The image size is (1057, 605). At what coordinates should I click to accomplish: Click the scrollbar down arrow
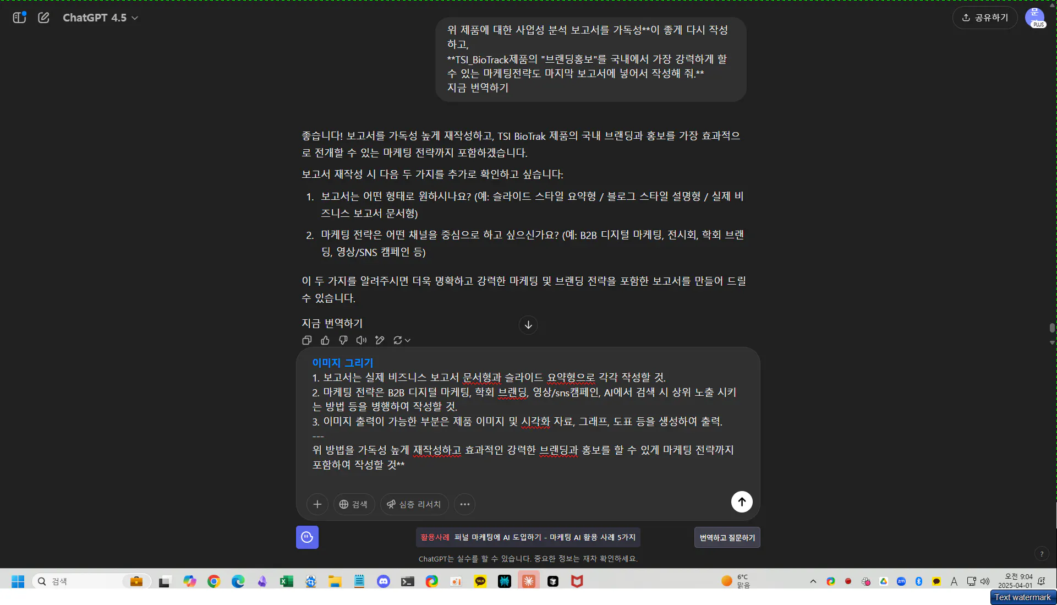click(1052, 342)
